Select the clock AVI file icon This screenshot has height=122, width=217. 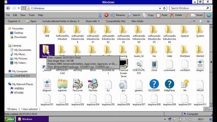[x=154, y=66]
